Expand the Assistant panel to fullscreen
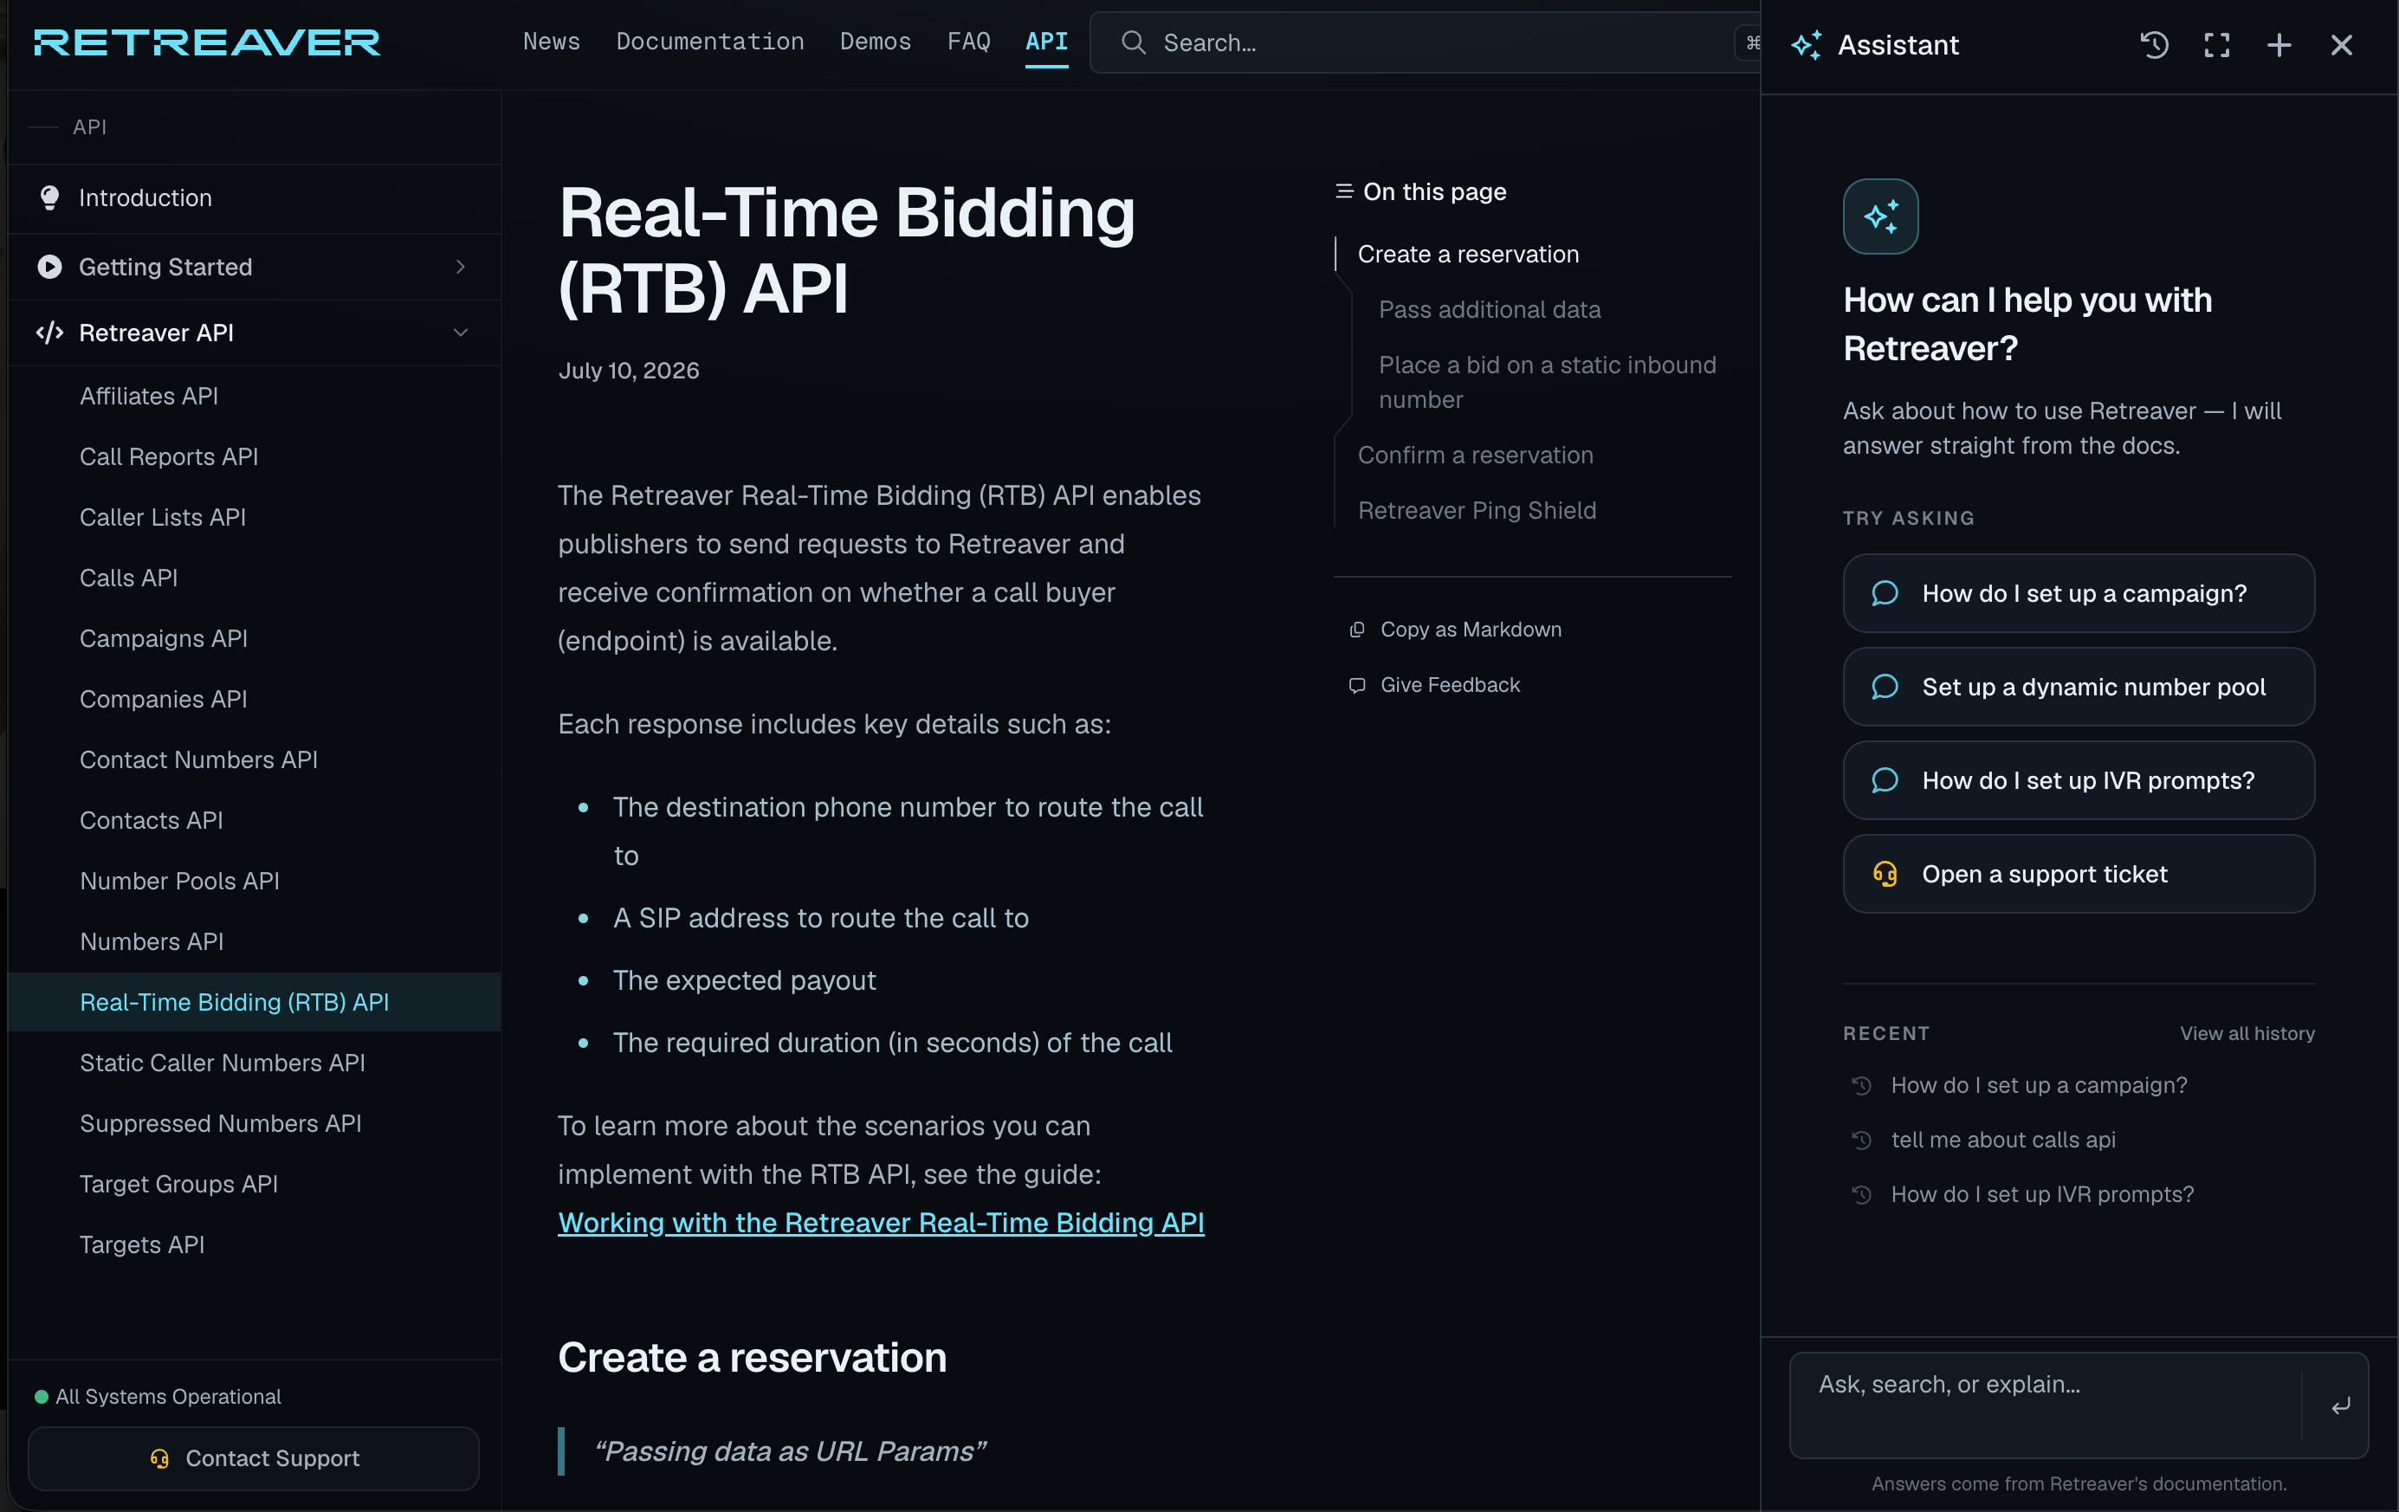Screen dimensions: 2399x1512 point(2216,45)
